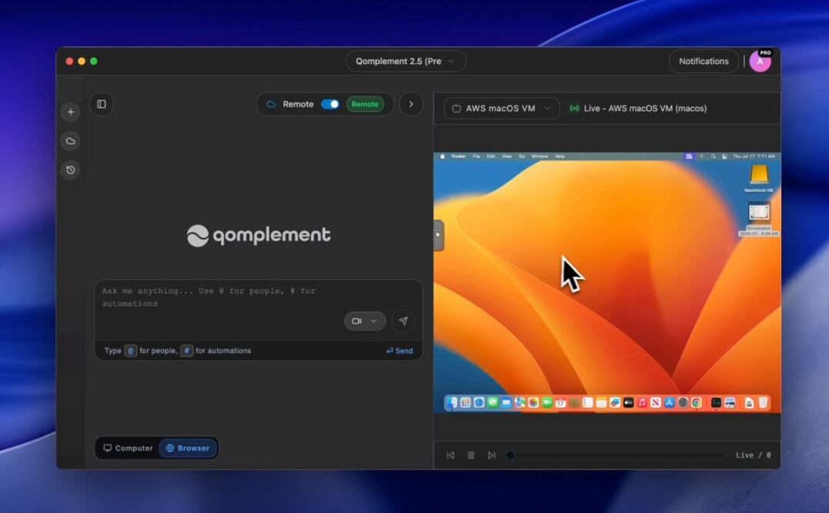
Task: Open the history clock icon
Action: tap(70, 170)
